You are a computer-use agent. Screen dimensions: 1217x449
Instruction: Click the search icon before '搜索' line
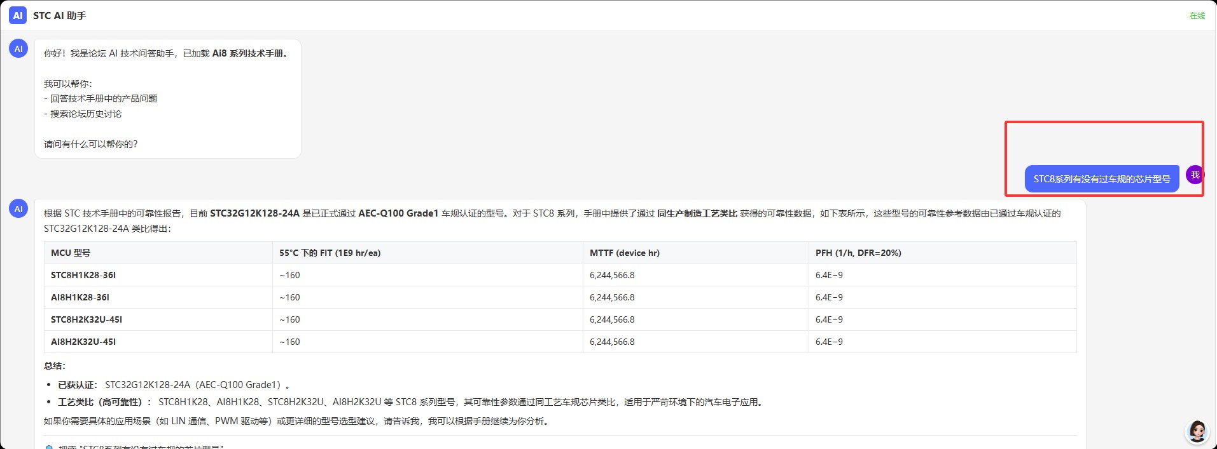pyautogui.click(x=49, y=447)
